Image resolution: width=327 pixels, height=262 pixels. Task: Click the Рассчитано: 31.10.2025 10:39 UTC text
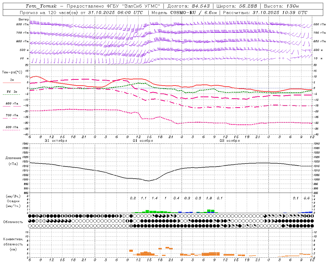pyautogui.click(x=265, y=13)
